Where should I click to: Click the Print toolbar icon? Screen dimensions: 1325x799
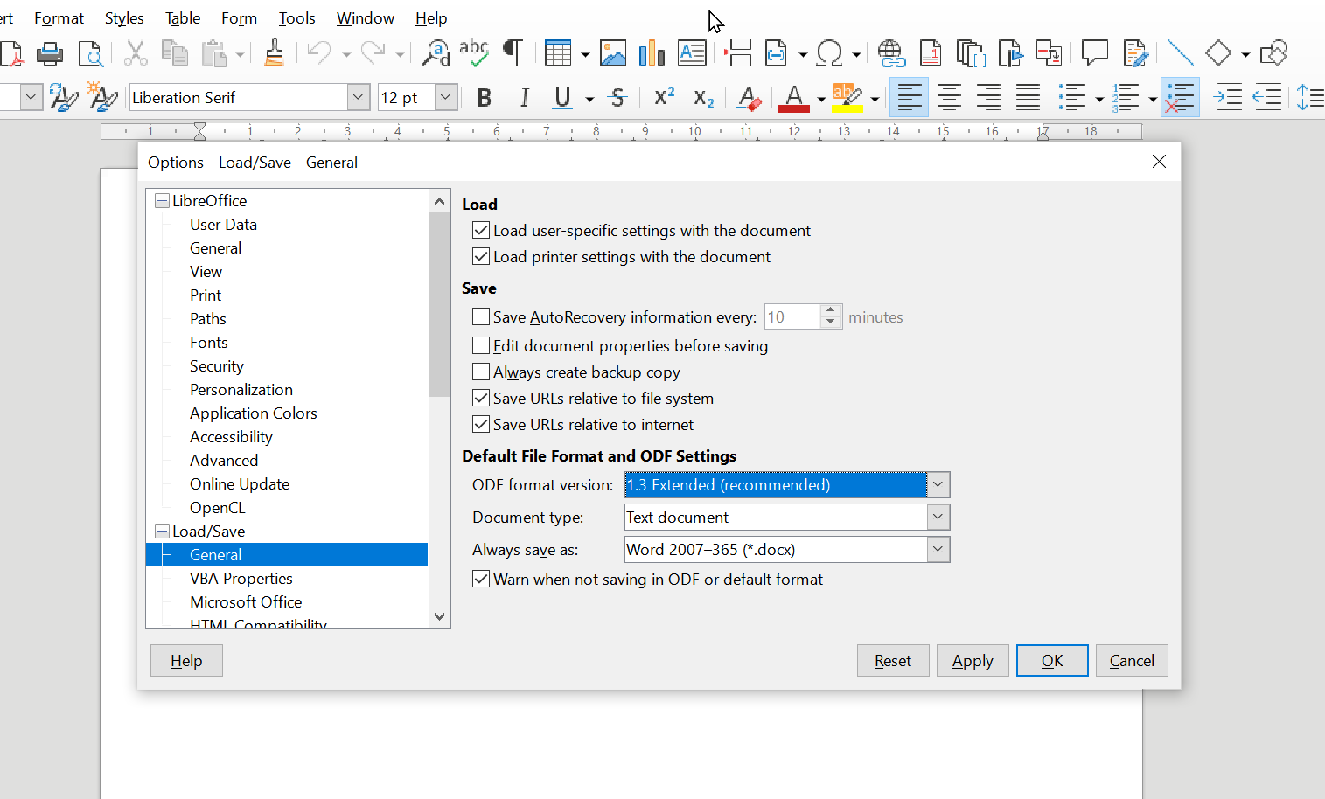(50, 53)
